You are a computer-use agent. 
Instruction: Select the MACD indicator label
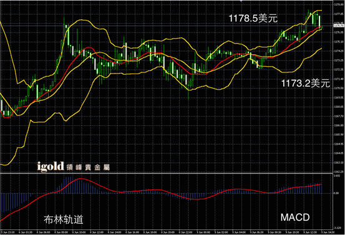click(x=295, y=218)
